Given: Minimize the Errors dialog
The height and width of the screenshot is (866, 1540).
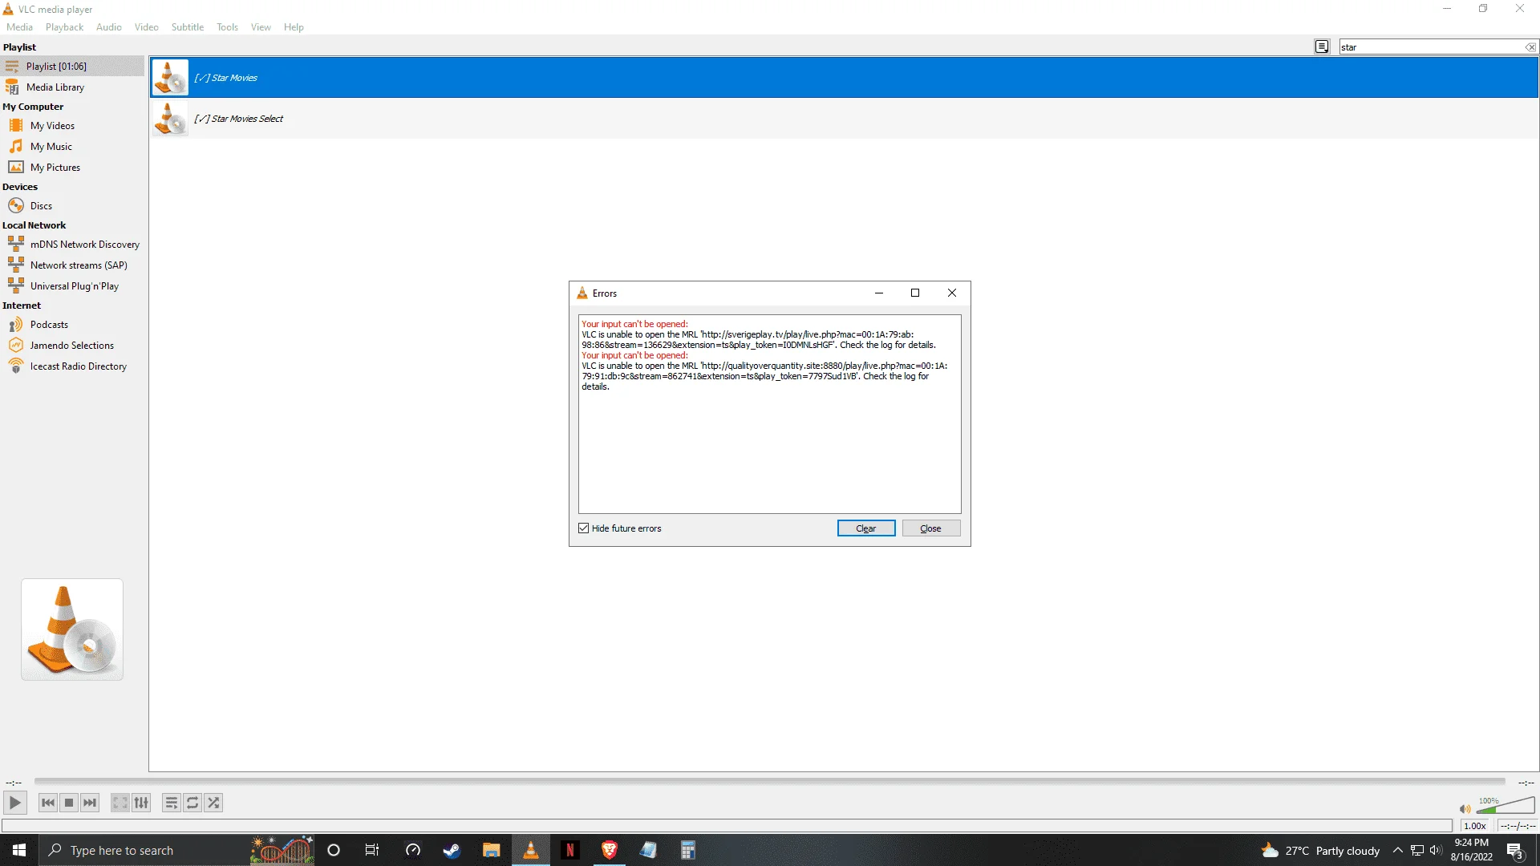Looking at the screenshot, I should pyautogui.click(x=879, y=293).
